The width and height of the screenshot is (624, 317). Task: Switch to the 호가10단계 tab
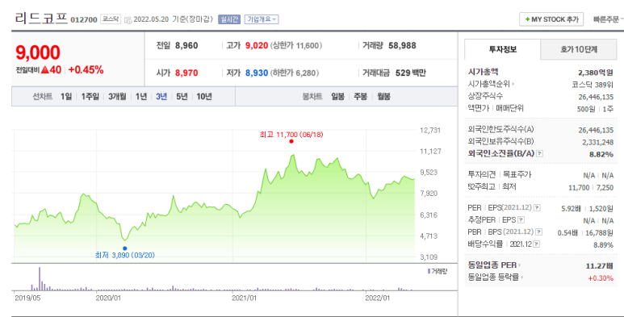(579, 49)
